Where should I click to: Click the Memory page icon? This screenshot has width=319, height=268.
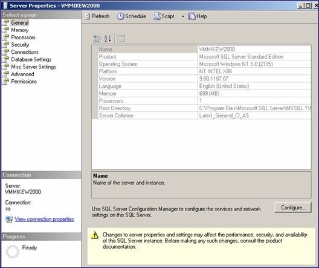coord(5,30)
